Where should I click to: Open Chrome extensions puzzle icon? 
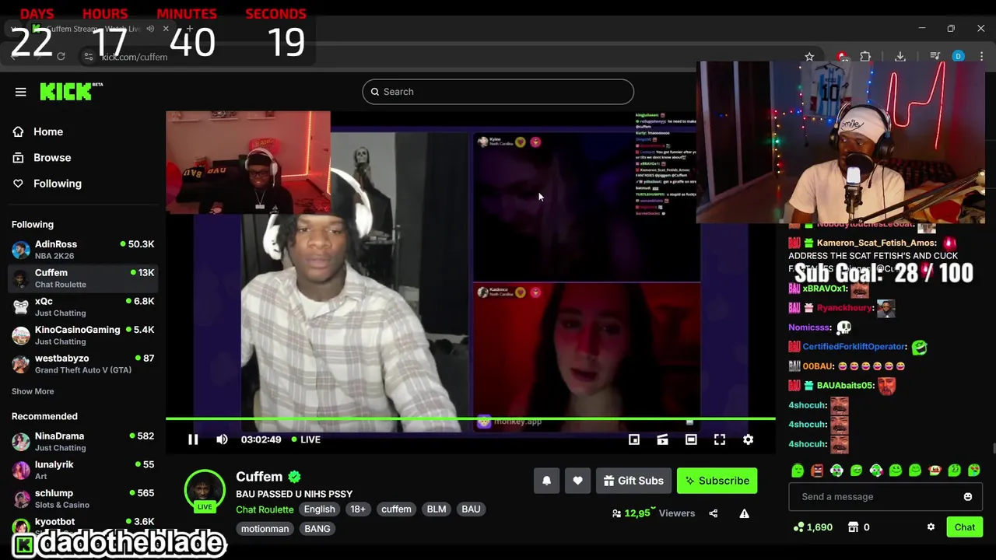865,57
